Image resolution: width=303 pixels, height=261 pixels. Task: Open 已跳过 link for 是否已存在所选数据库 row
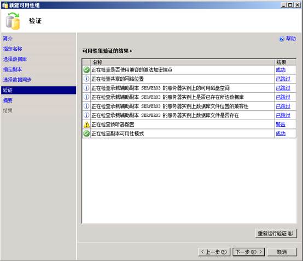pos(283,97)
